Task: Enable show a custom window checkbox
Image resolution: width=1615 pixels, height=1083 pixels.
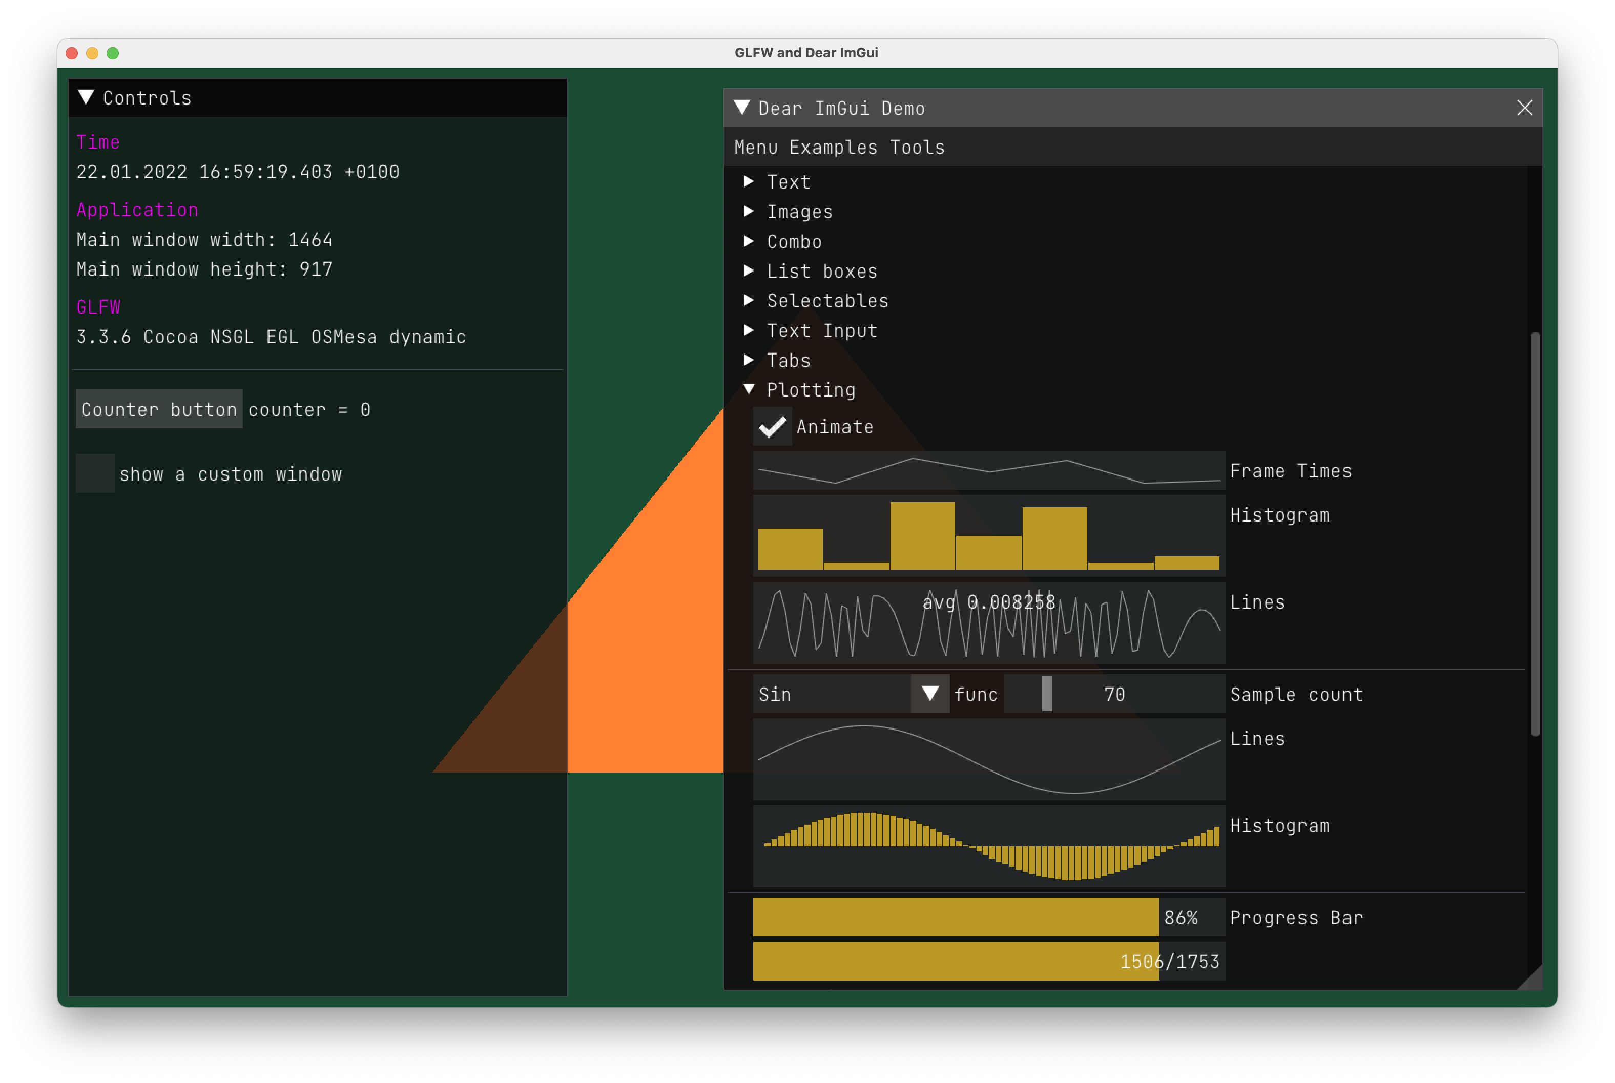Action: (95, 474)
